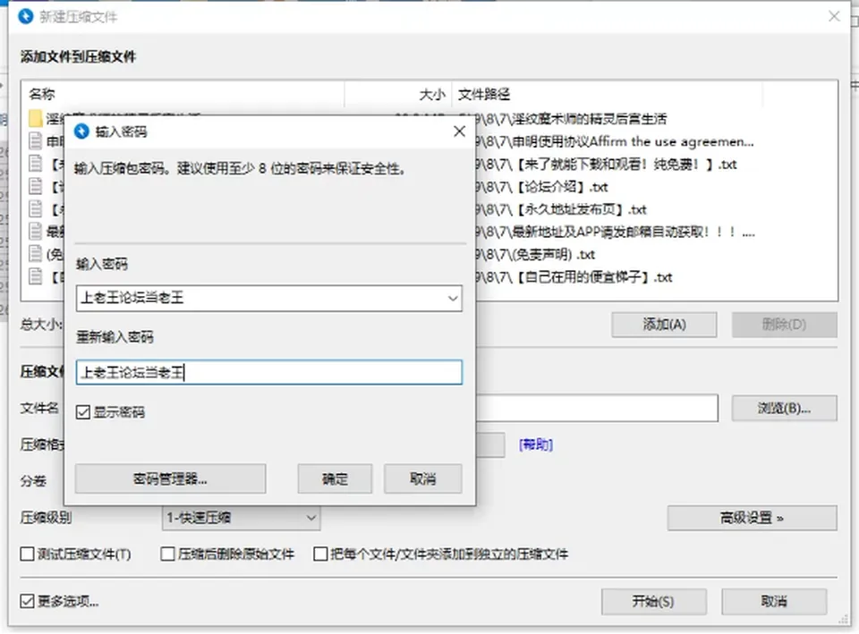
Task: Click the 文件名 archive path input field
Action: click(596, 408)
